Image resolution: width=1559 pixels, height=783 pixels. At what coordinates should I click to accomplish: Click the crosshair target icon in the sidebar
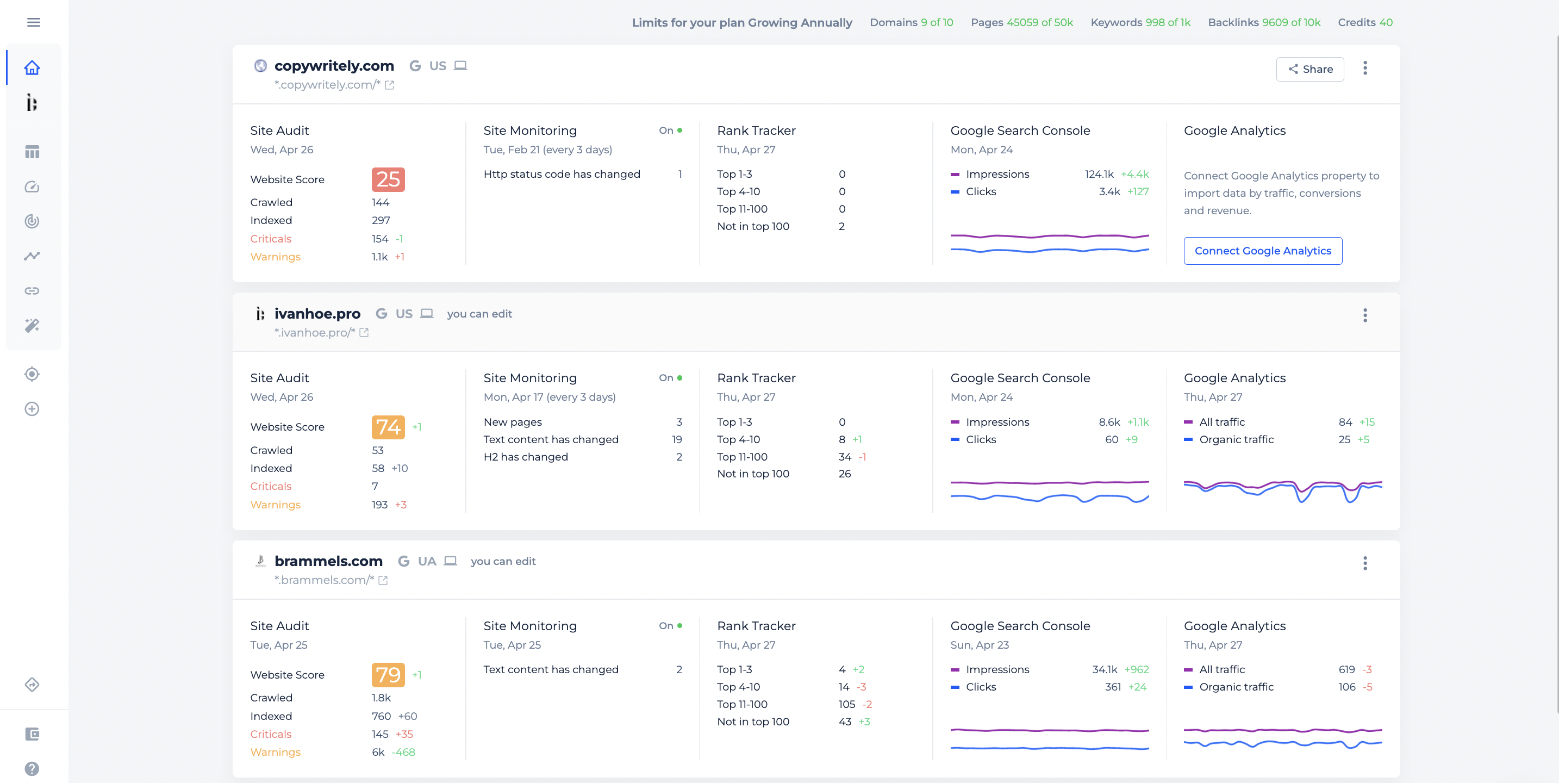pos(32,374)
